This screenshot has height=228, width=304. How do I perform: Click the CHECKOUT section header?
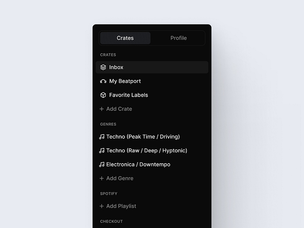pyautogui.click(x=111, y=221)
